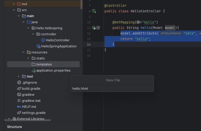The image size is (201, 131).
Task: Expand the out folder
Action: click(x=14, y=4)
